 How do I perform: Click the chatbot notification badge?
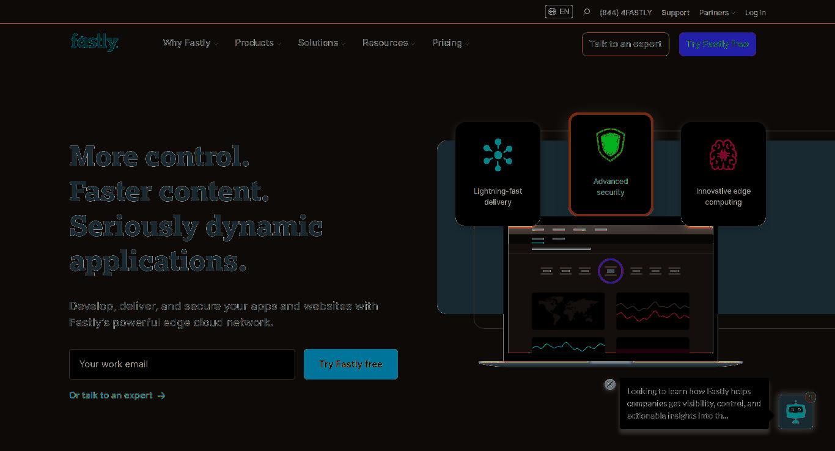tap(811, 397)
